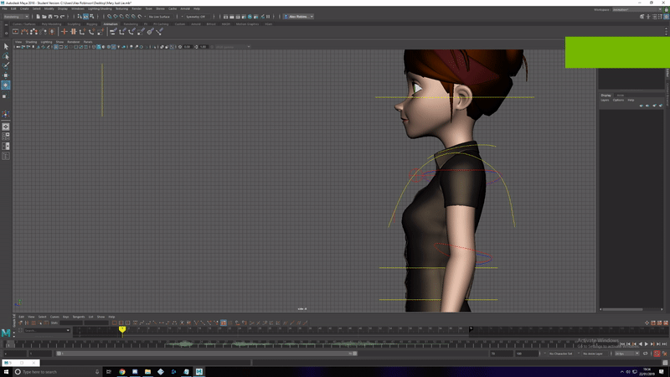Screen dimensions: 670x377
Task: Toggle snap to grids icon
Action: [x=110, y=16]
